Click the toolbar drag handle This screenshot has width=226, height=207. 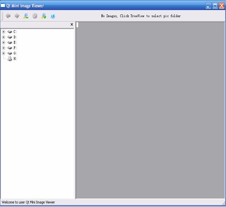pyautogui.click(x=2, y=16)
